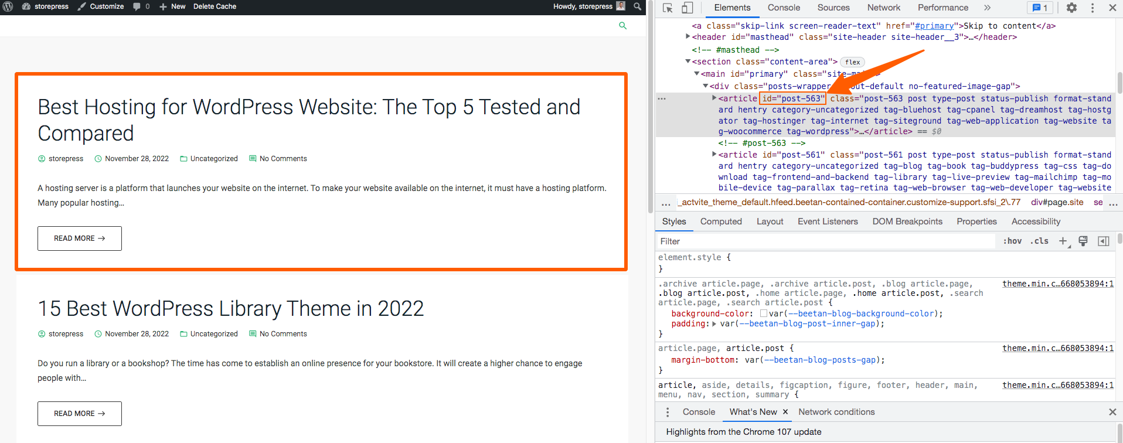Viewport: 1123px width, 443px height.
Task: Open the issues counter badge
Action: pos(1040,8)
